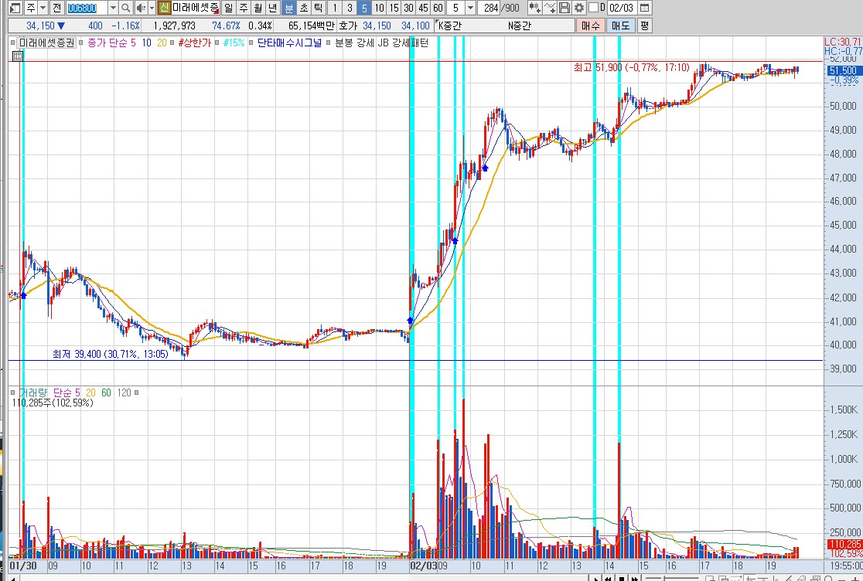
Task: Open the dropdown beside the speaker icon
Action: pyautogui.click(x=152, y=8)
